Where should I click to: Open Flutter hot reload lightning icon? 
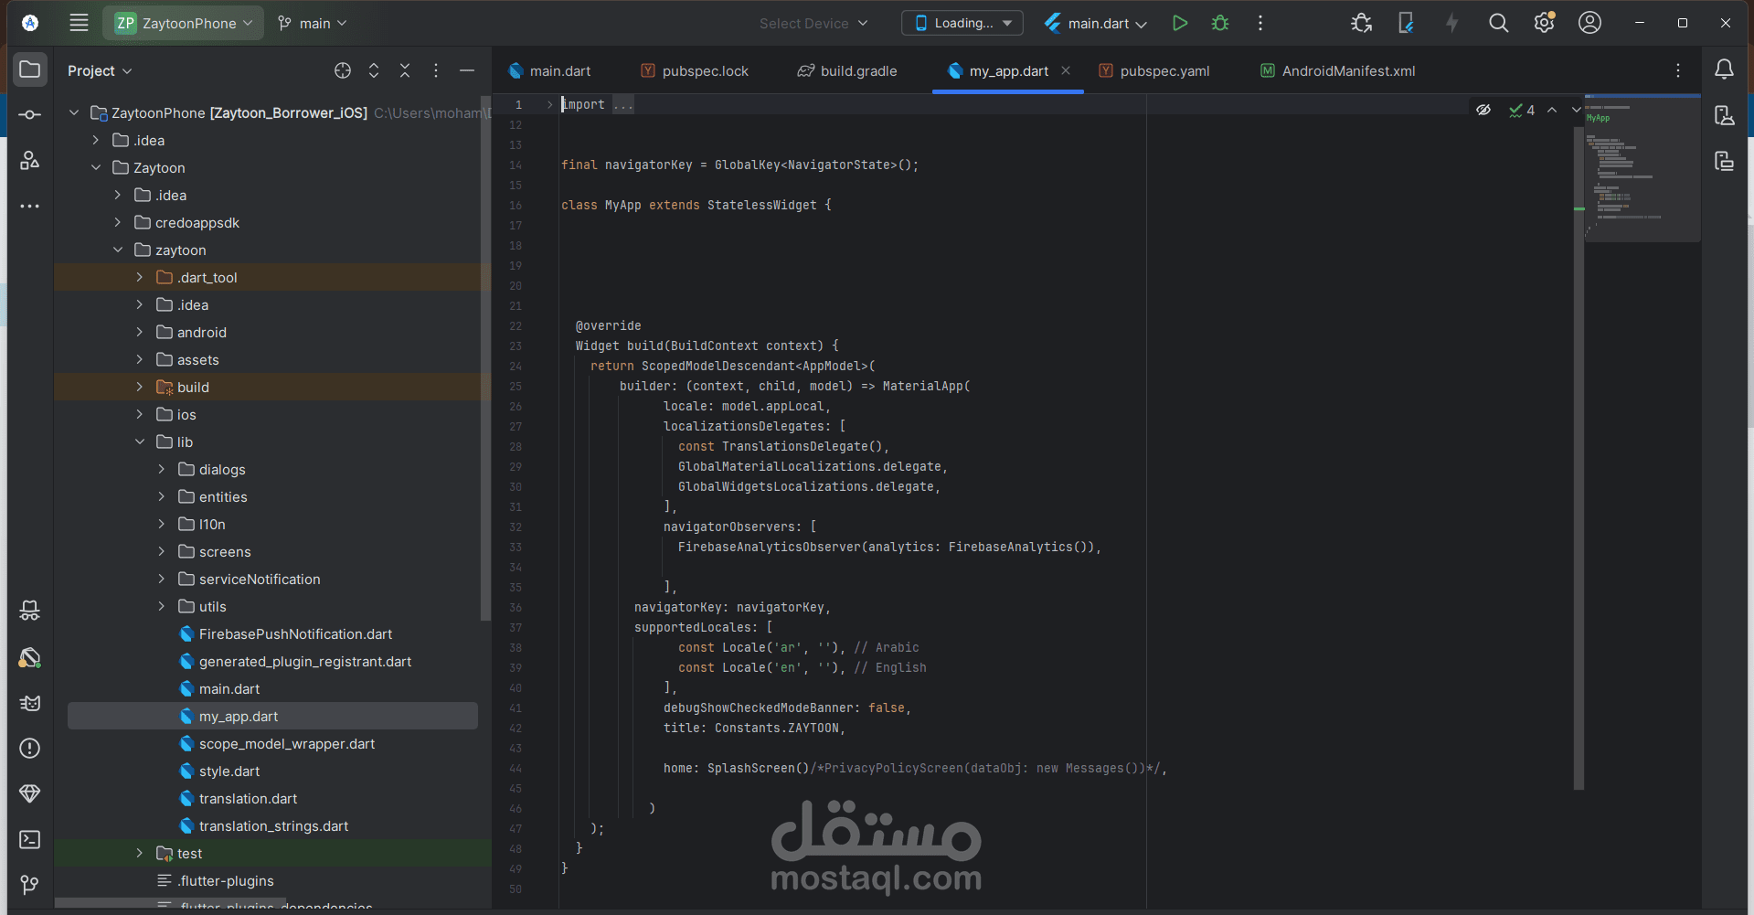click(x=1452, y=23)
